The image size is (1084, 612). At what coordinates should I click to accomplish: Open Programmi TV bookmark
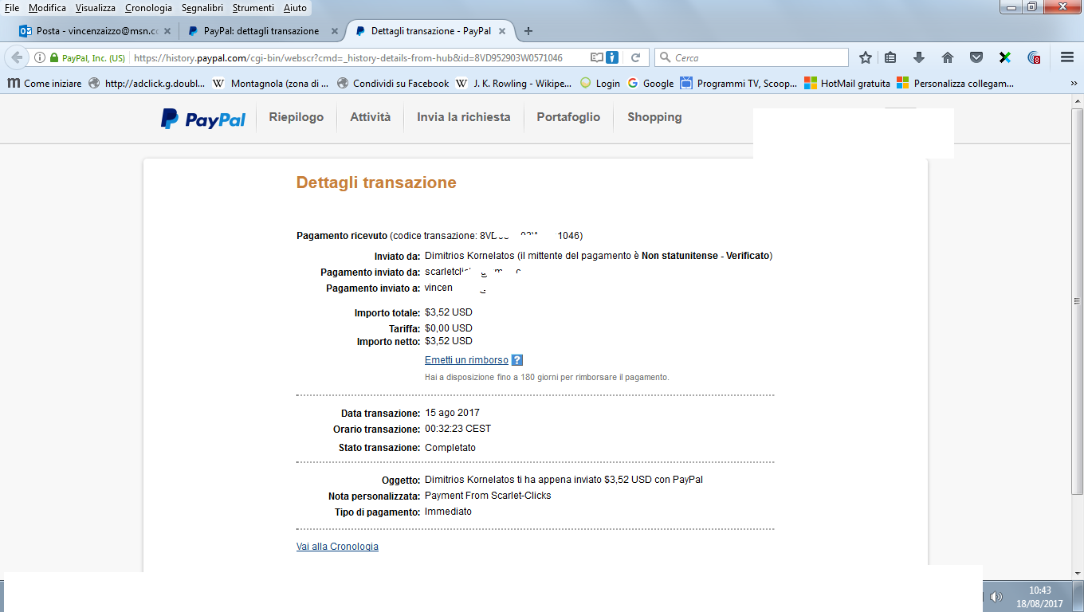point(739,83)
